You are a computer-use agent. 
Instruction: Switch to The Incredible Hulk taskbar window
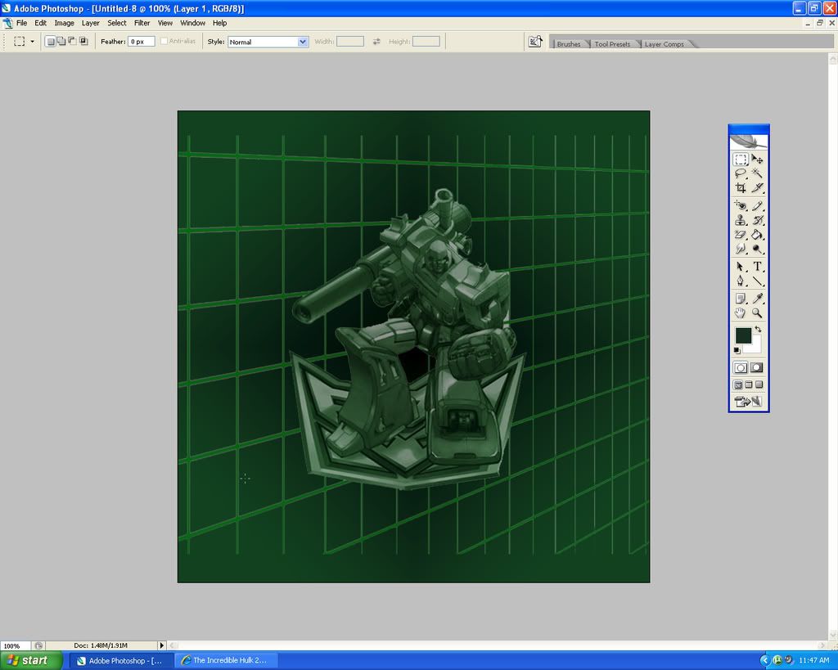click(x=227, y=660)
